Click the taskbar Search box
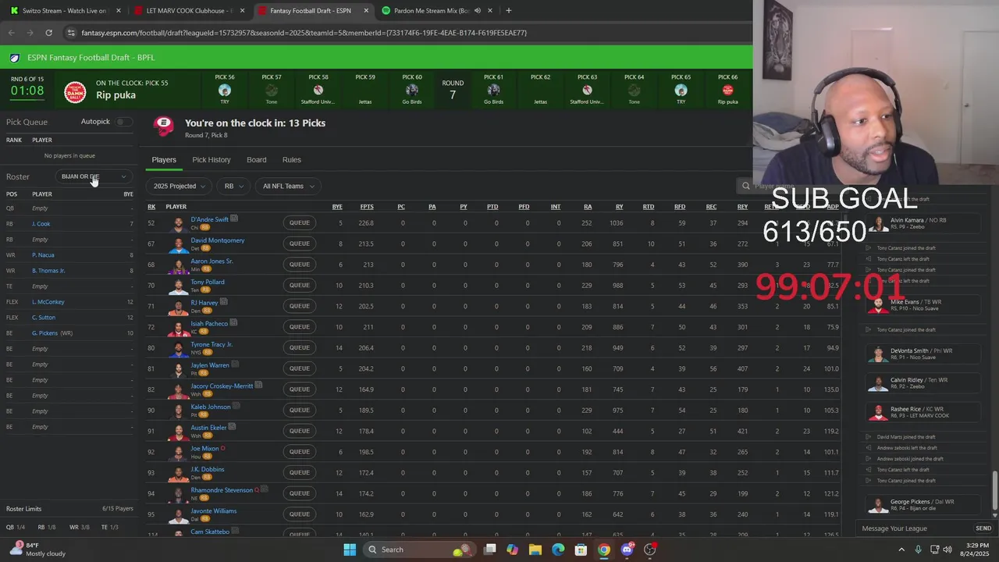999x562 pixels. click(x=419, y=550)
